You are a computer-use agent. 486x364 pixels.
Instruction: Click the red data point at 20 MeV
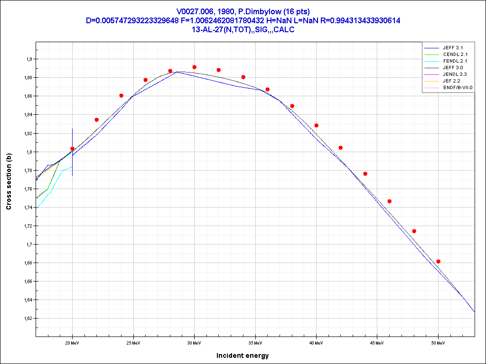tap(72, 149)
